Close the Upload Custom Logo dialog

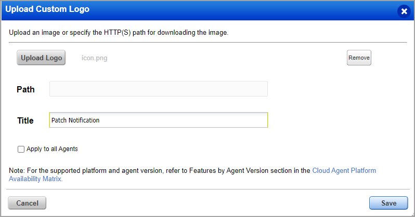click(x=404, y=11)
